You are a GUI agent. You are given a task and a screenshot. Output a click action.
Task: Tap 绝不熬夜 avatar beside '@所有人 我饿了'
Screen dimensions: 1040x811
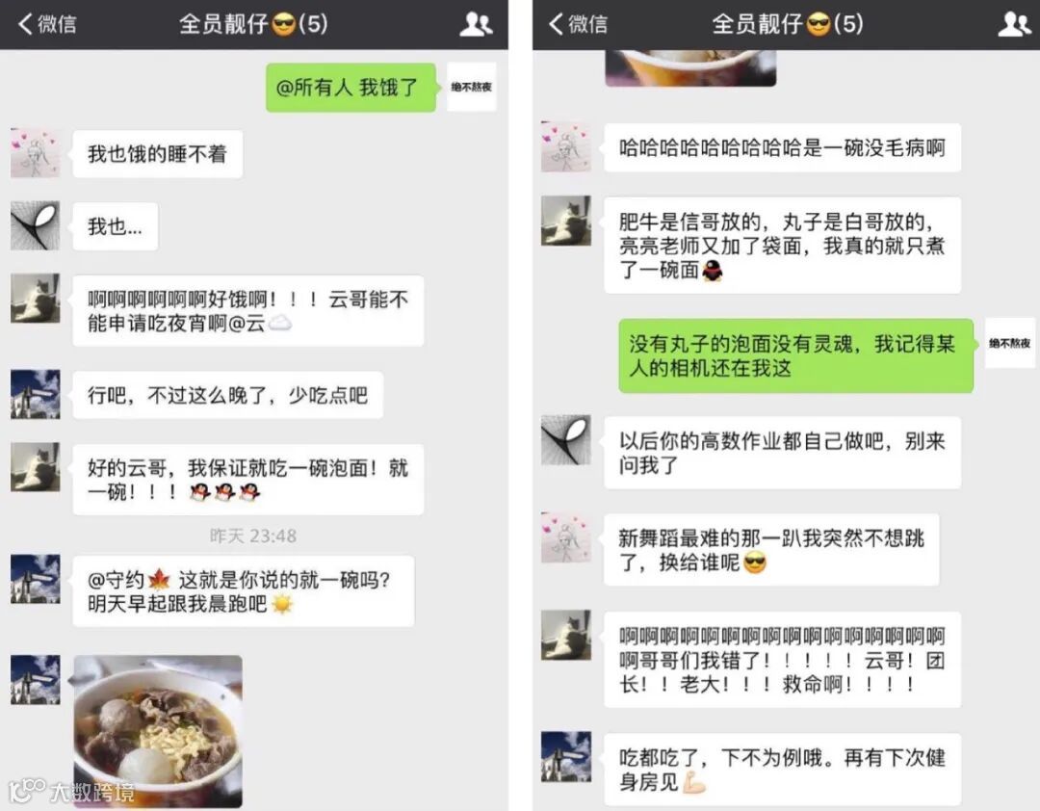tap(472, 87)
